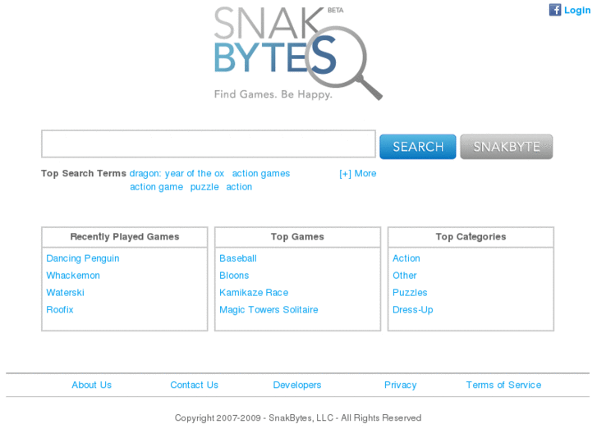Open Baseball in Top Games

pyautogui.click(x=238, y=258)
